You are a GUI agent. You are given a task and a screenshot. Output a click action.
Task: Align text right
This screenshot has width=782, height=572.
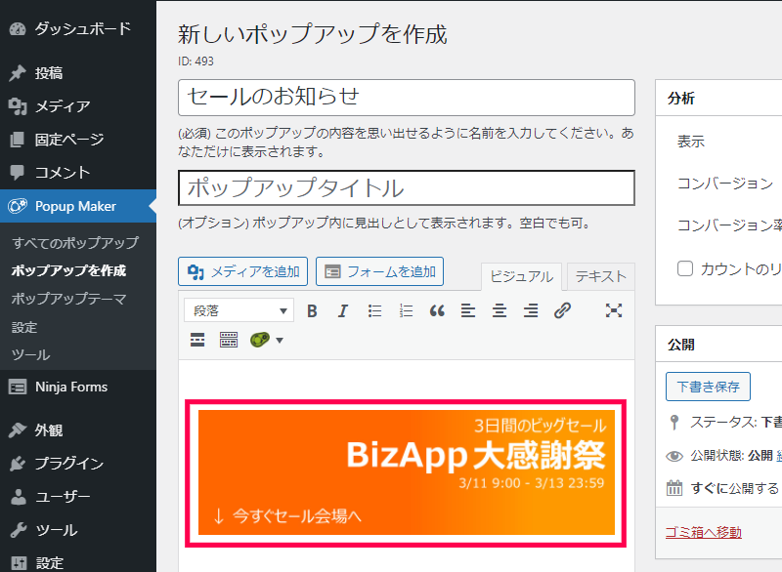point(531,311)
